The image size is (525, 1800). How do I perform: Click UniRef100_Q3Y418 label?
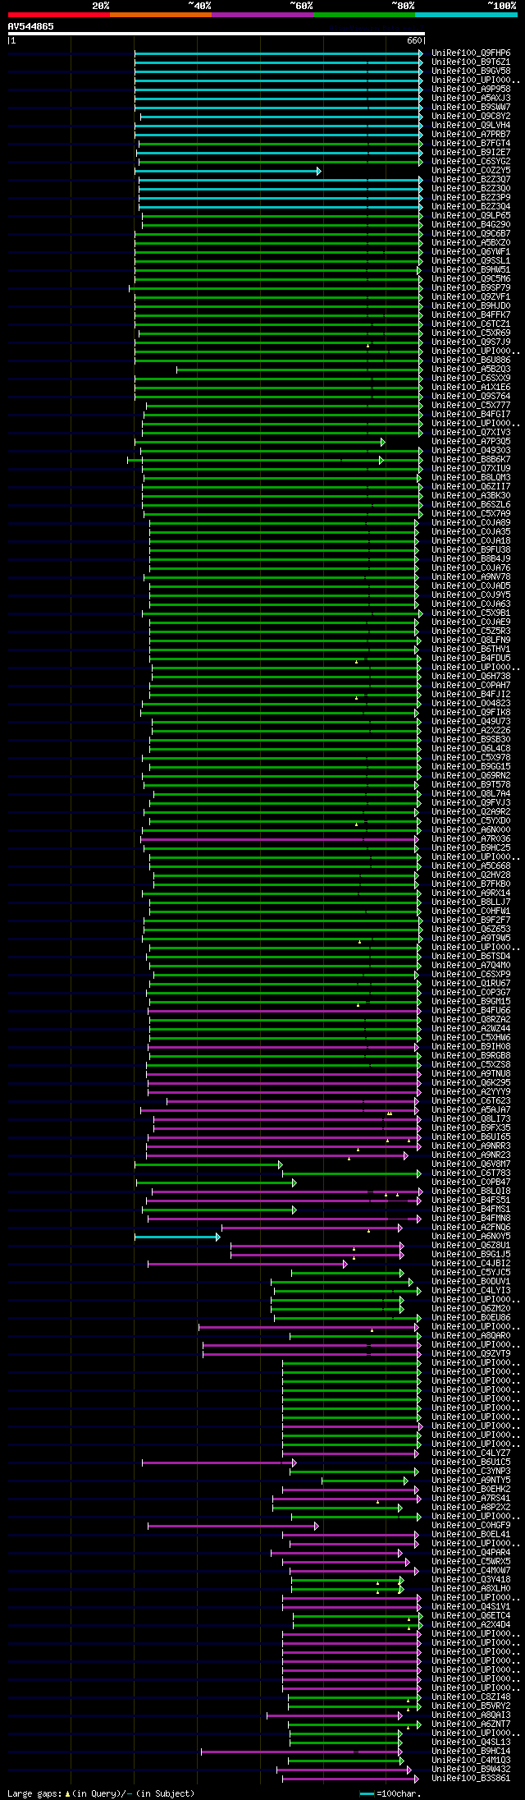coord(471,1580)
